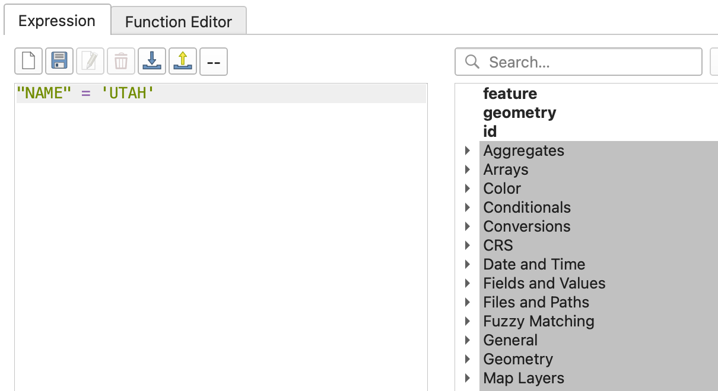
Task: Expand the Geometry function group
Action: point(468,359)
